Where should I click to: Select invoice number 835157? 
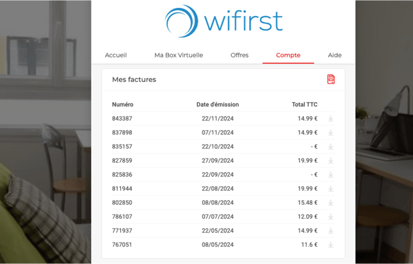click(x=122, y=147)
